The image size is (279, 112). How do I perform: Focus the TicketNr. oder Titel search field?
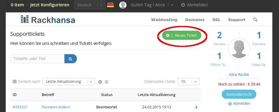(38, 59)
